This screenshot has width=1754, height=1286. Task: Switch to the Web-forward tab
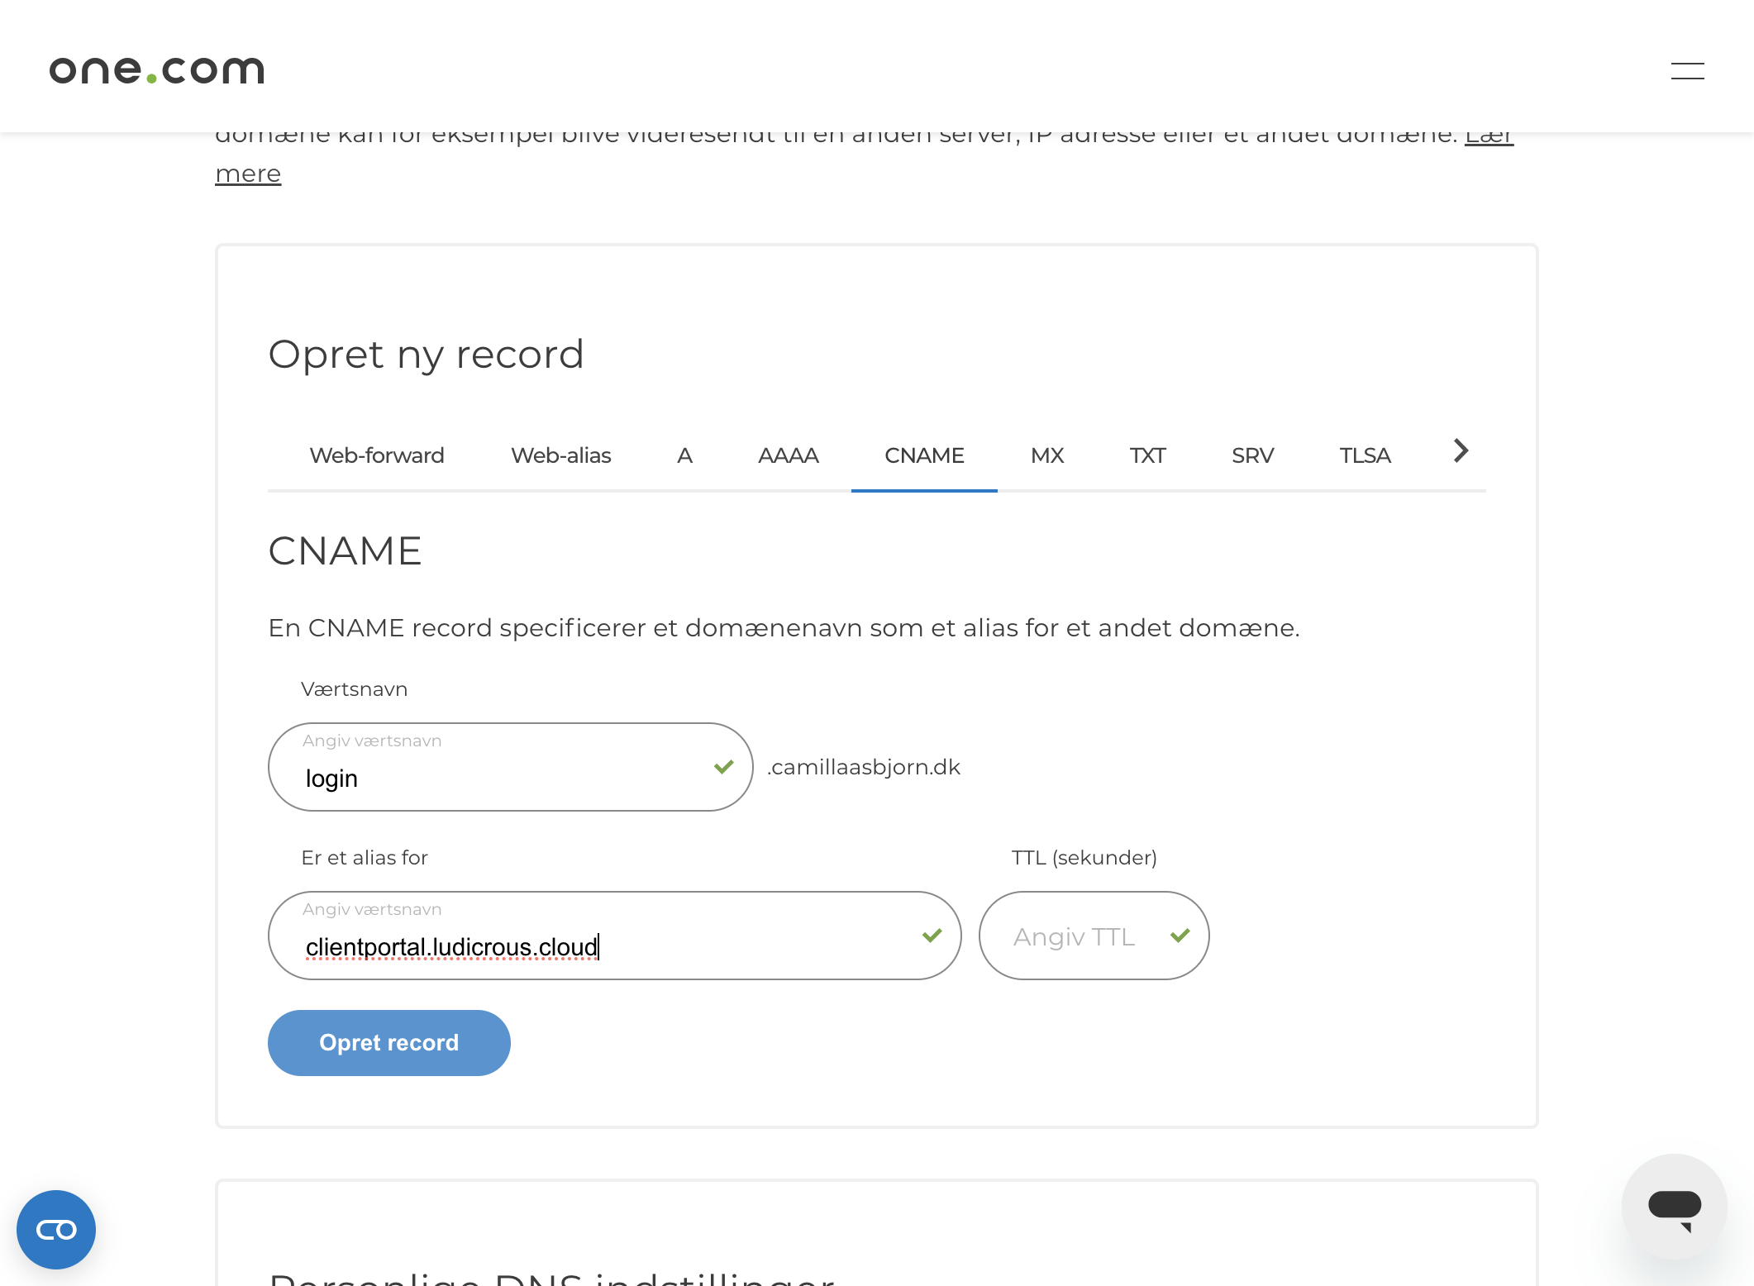coord(377,455)
